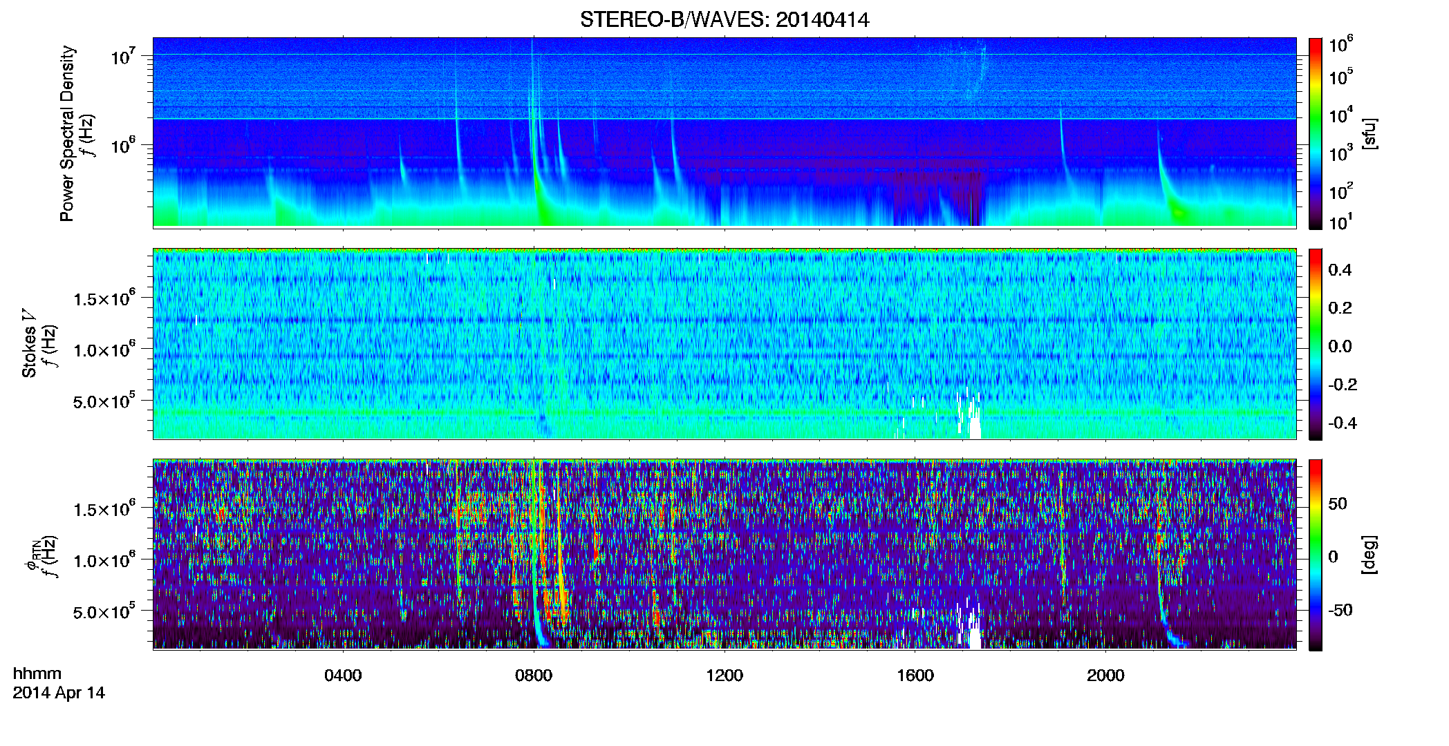The height and width of the screenshot is (746, 1449).
Task: Pick the "1600" time tick label
Action: (x=915, y=675)
